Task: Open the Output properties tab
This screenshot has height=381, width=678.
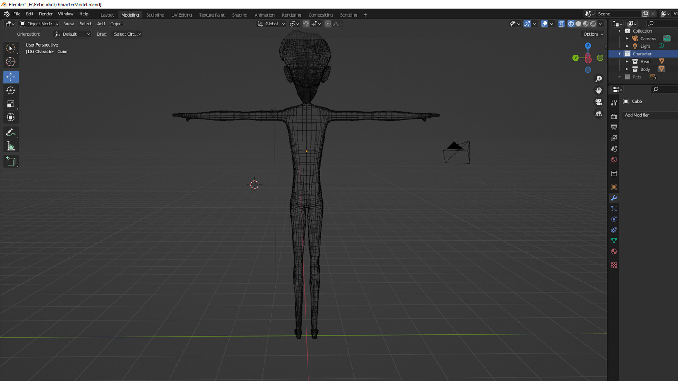Action: 614,127
